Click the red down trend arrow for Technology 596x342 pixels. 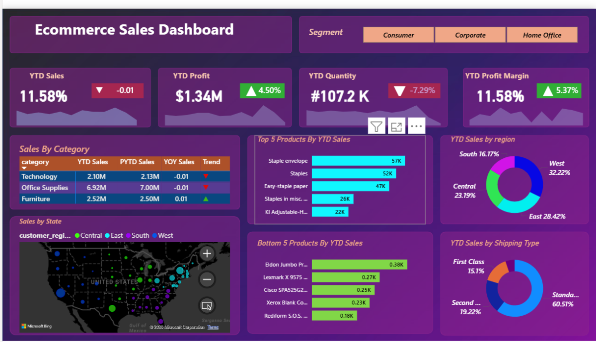[206, 176]
